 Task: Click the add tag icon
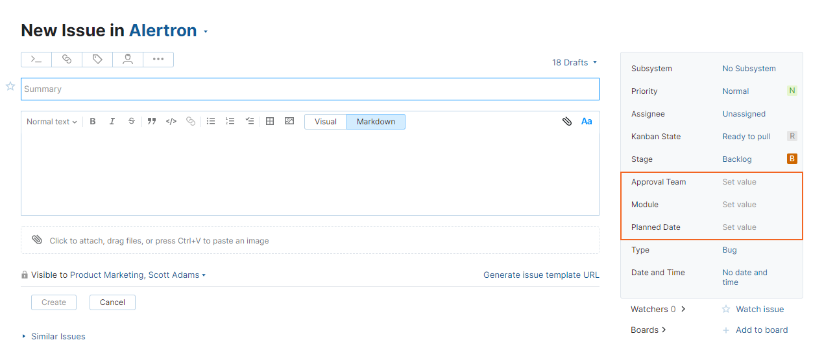pos(97,60)
